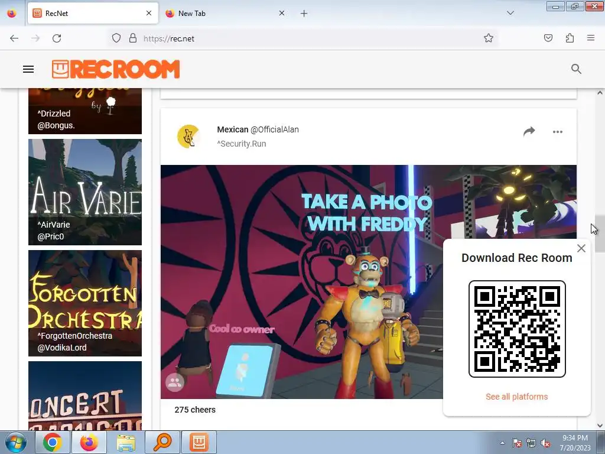605x454 pixels.
Task: Click the Rec Room download QR code
Action: [x=517, y=329]
